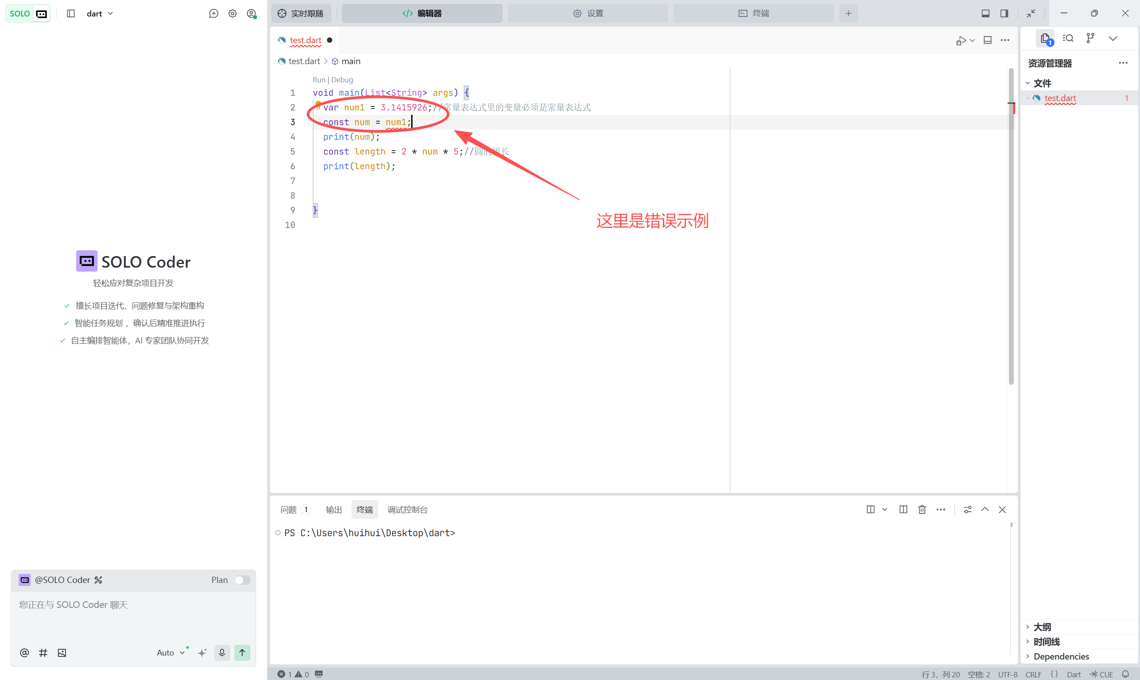Screen dimensions: 1140x680
Task: Select the split editor icon in editor toolbar
Action: click(x=988, y=41)
